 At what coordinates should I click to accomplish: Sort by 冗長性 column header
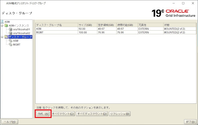click(151, 25)
